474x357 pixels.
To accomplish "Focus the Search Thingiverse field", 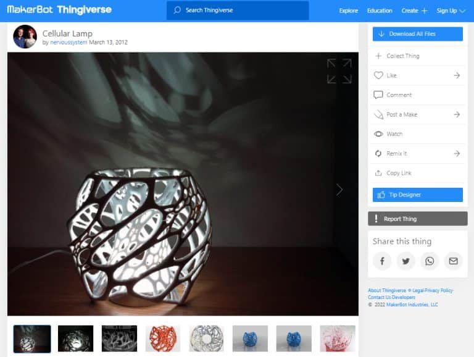I will click(x=238, y=10).
